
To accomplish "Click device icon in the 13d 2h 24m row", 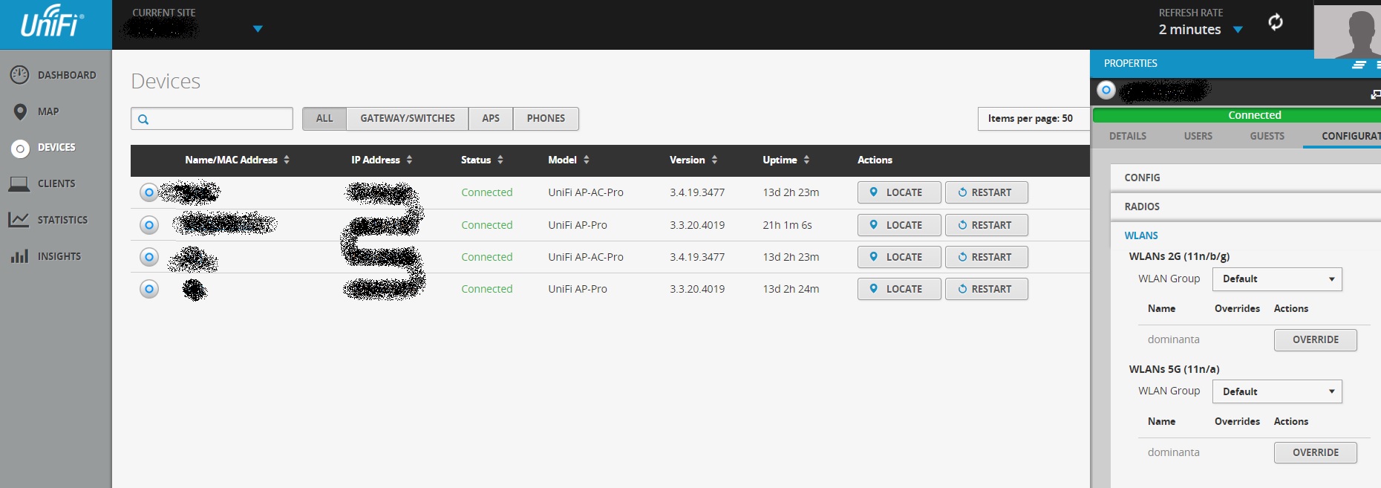I will pyautogui.click(x=149, y=289).
